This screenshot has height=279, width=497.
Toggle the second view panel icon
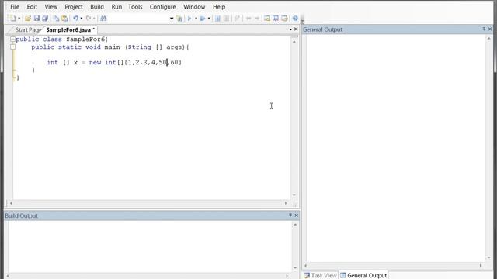(276, 19)
